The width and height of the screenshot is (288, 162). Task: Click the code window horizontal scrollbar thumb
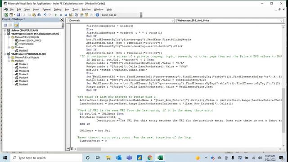coord(89,149)
